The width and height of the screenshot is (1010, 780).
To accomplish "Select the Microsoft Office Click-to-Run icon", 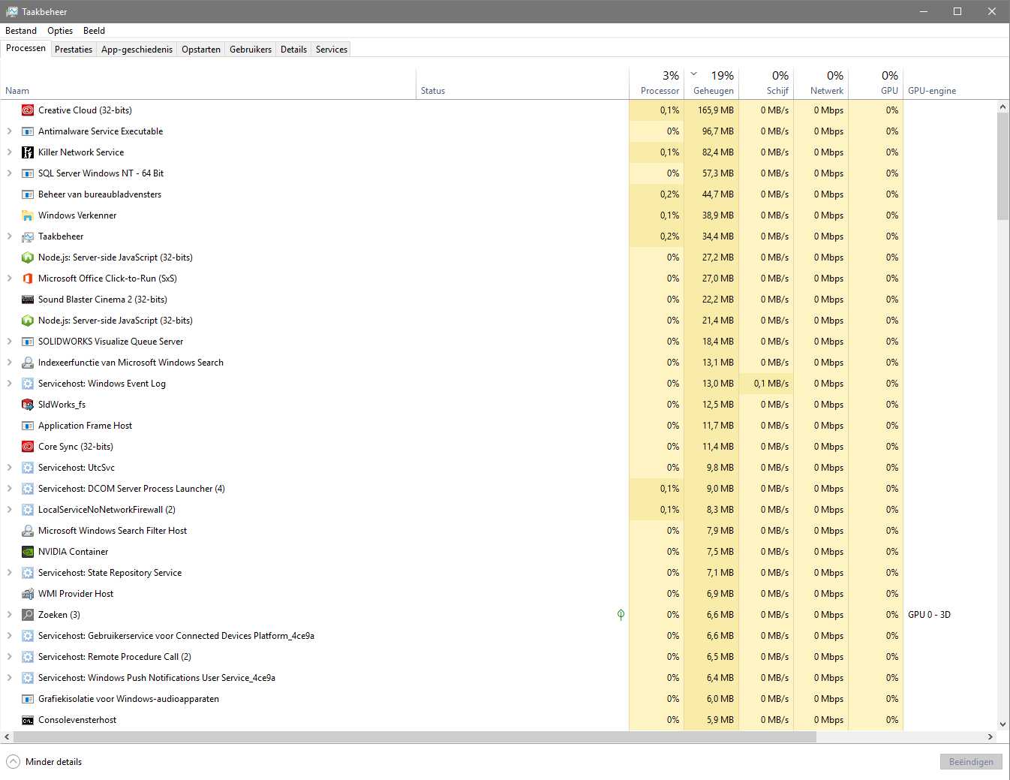I will pyautogui.click(x=28, y=279).
